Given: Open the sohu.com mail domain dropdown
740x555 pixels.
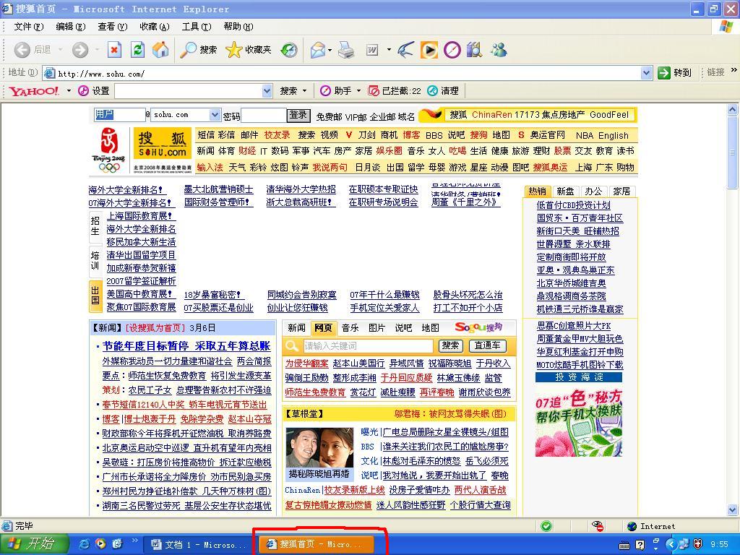Looking at the screenshot, I should [215, 115].
